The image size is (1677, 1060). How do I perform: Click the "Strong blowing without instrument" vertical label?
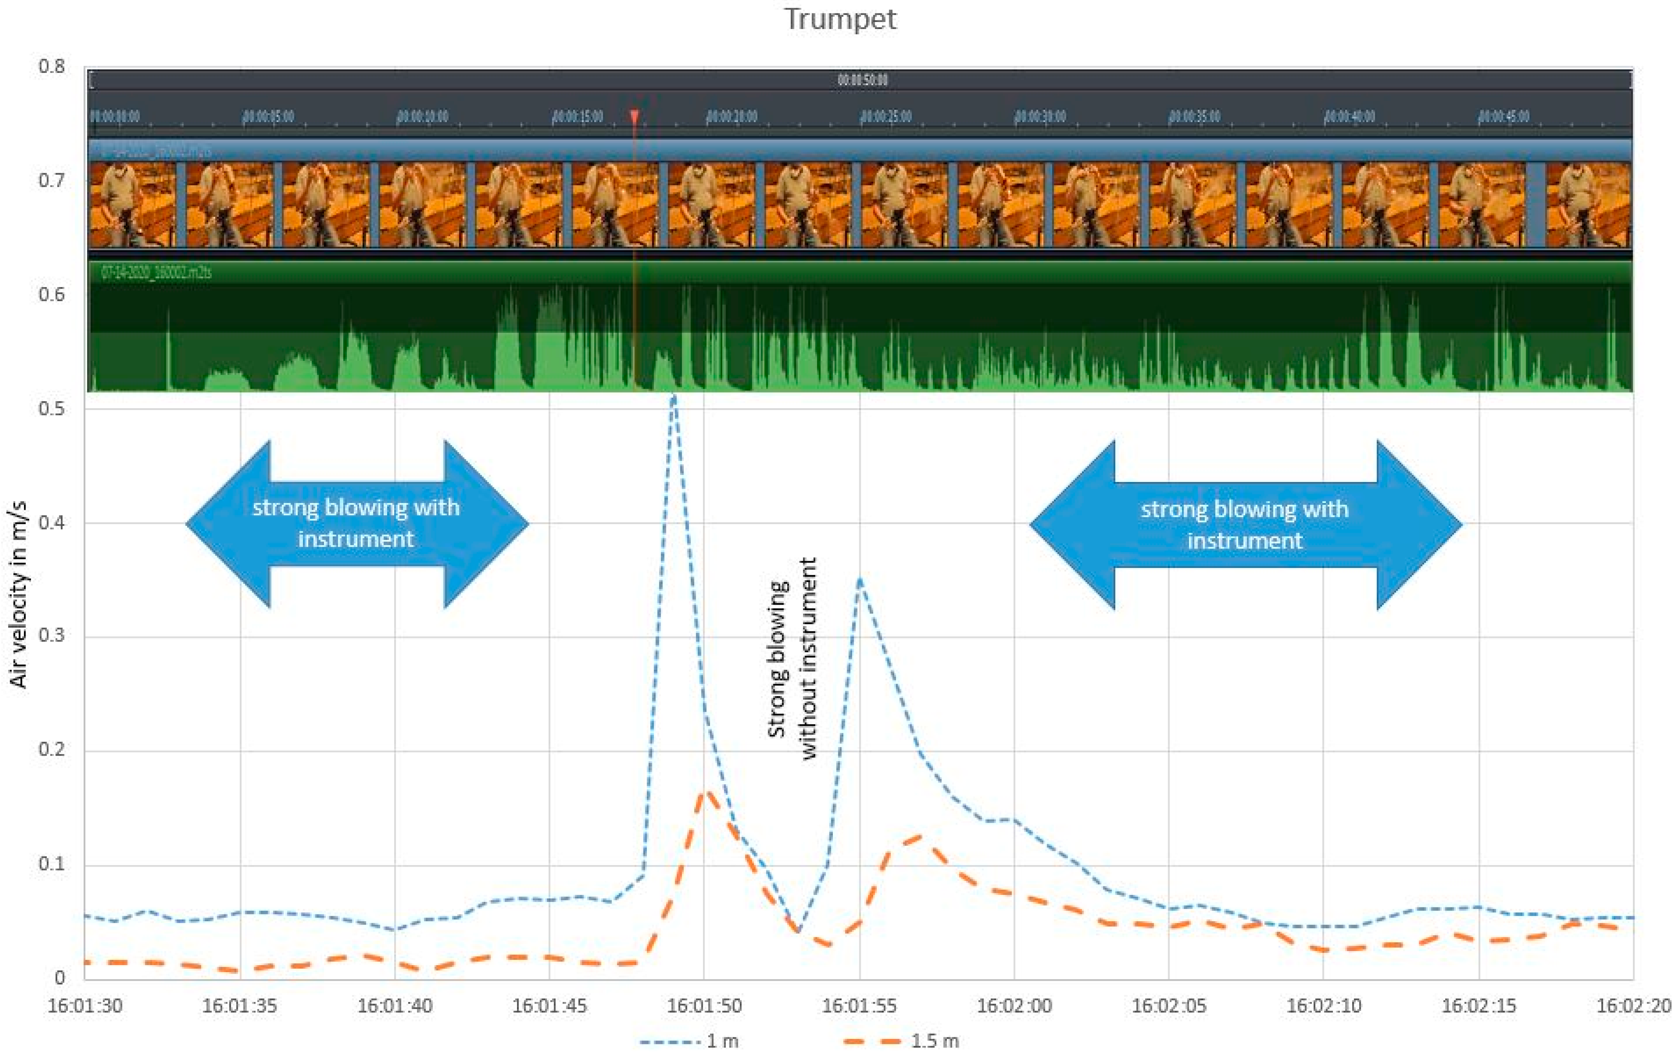click(x=792, y=658)
